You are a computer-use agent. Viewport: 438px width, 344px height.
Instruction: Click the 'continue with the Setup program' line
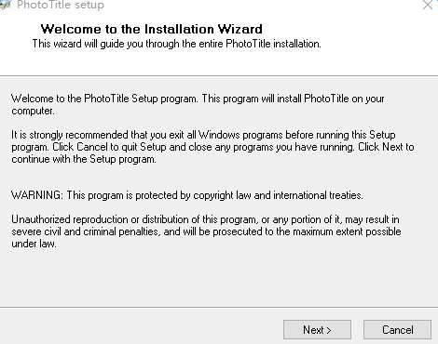[x=84, y=159]
